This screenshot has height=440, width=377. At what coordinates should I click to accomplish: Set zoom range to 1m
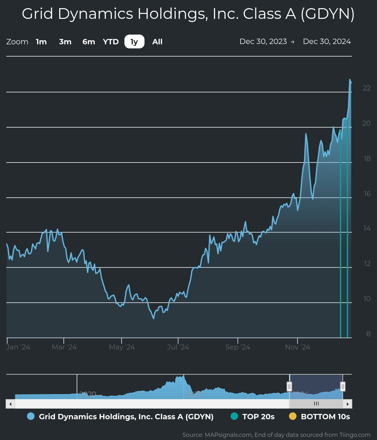pyautogui.click(x=41, y=42)
